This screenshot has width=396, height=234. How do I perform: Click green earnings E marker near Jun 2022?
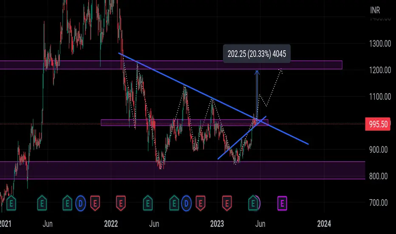148,203
